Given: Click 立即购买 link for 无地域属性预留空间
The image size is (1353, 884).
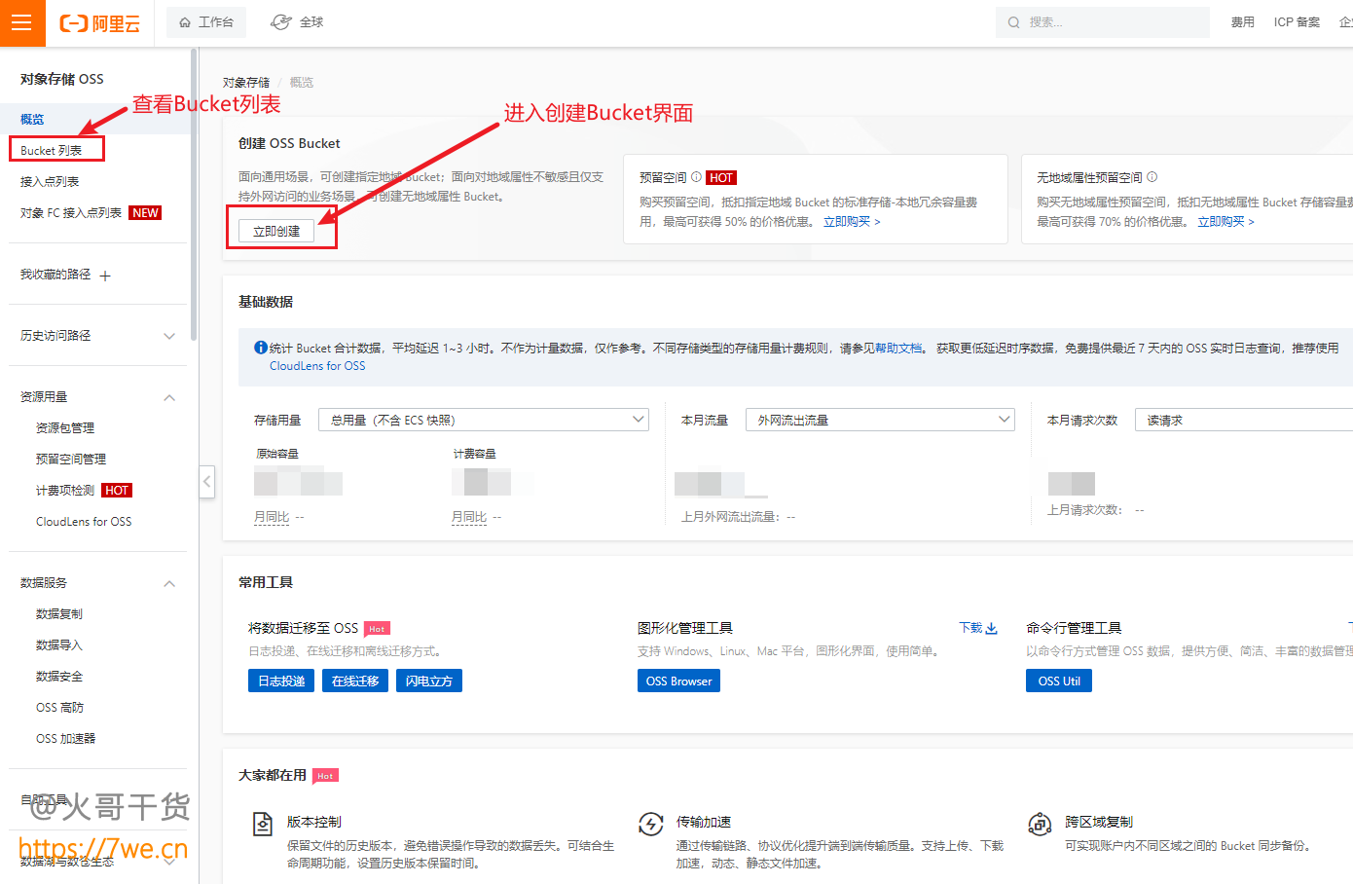Looking at the screenshot, I should click(1225, 222).
